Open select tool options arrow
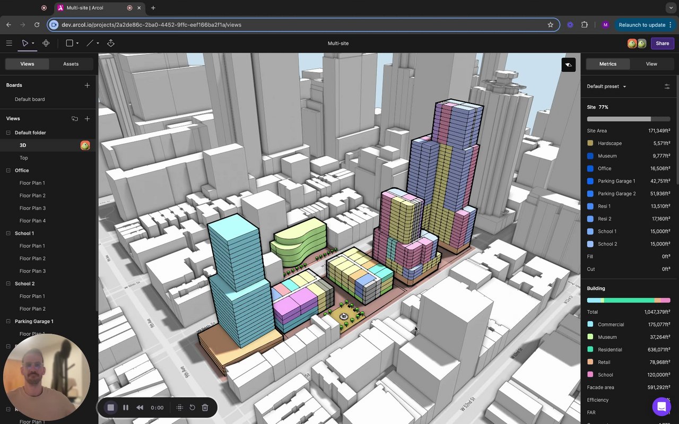This screenshot has width=679, height=424. (33, 44)
